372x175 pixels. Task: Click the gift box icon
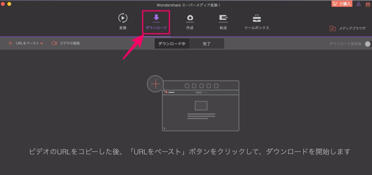368,4
